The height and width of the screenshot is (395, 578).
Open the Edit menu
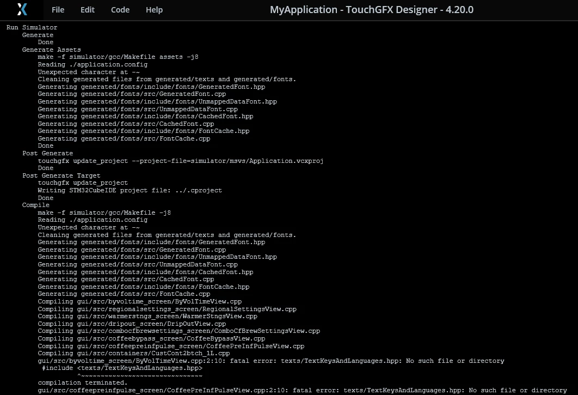pos(88,10)
